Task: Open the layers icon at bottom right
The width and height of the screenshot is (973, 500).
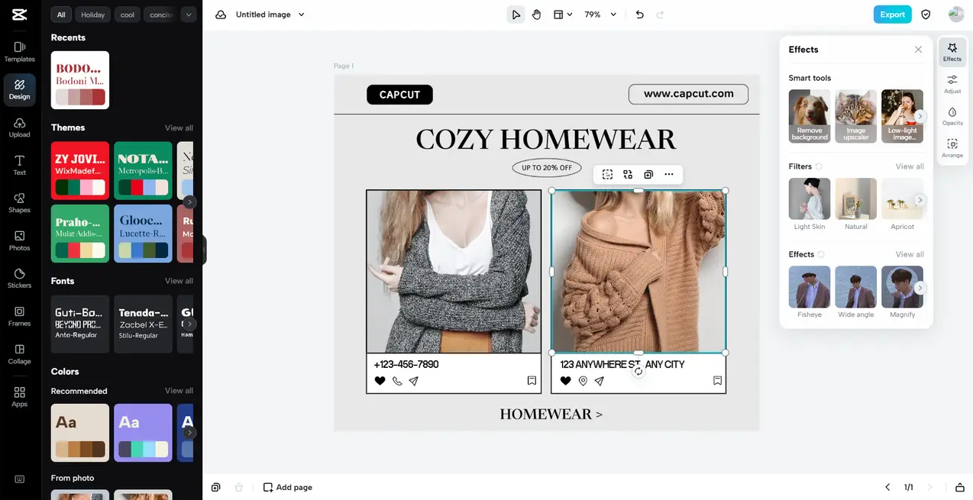Action: point(960,487)
